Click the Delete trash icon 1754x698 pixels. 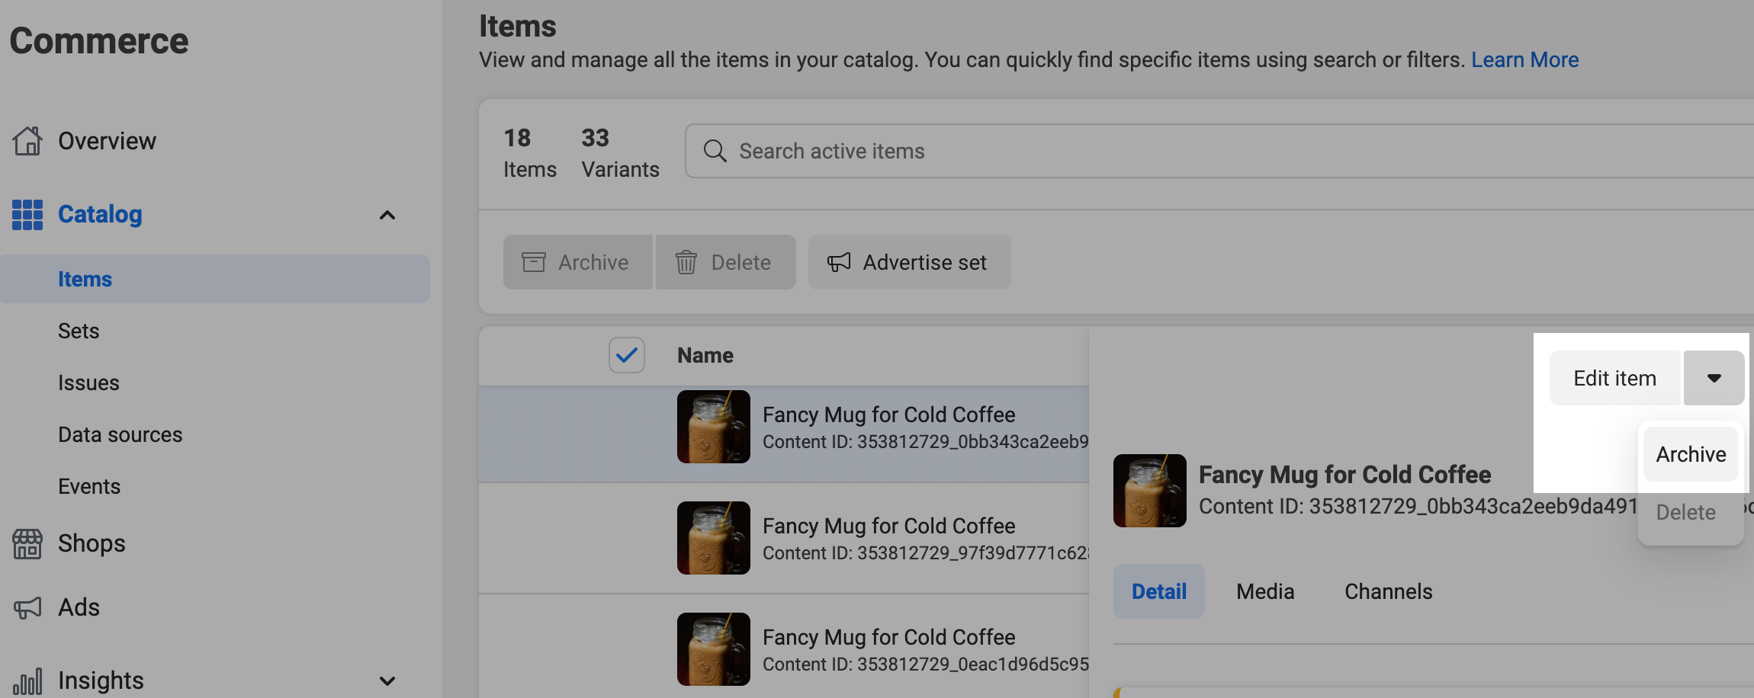pos(686,261)
